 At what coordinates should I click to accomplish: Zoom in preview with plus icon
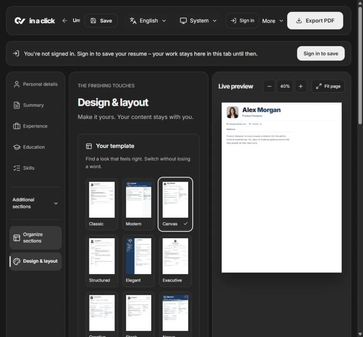pos(301,86)
